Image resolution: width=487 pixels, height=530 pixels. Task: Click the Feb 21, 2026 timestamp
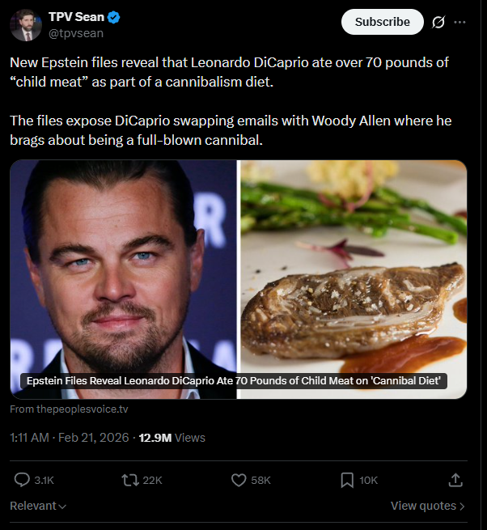pyautogui.click(x=93, y=438)
